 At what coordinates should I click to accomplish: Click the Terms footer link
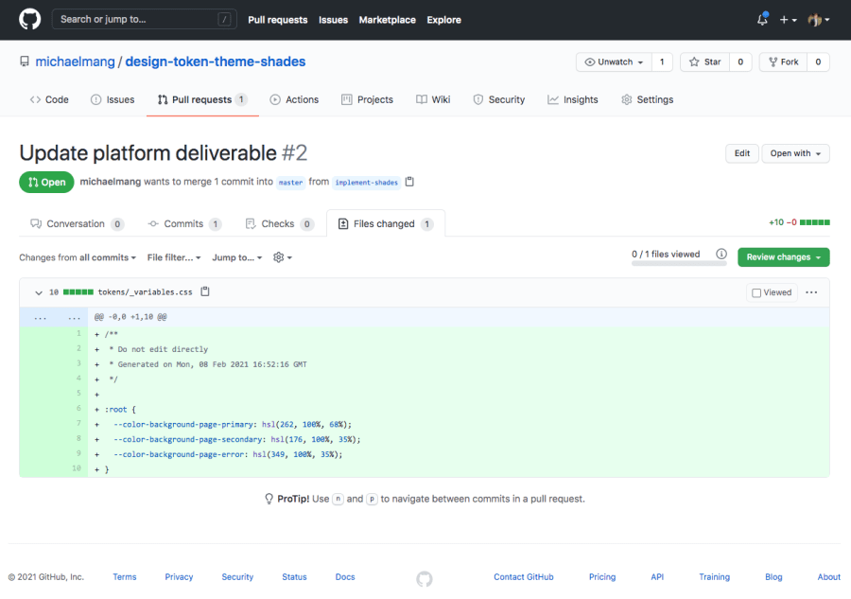click(x=124, y=576)
